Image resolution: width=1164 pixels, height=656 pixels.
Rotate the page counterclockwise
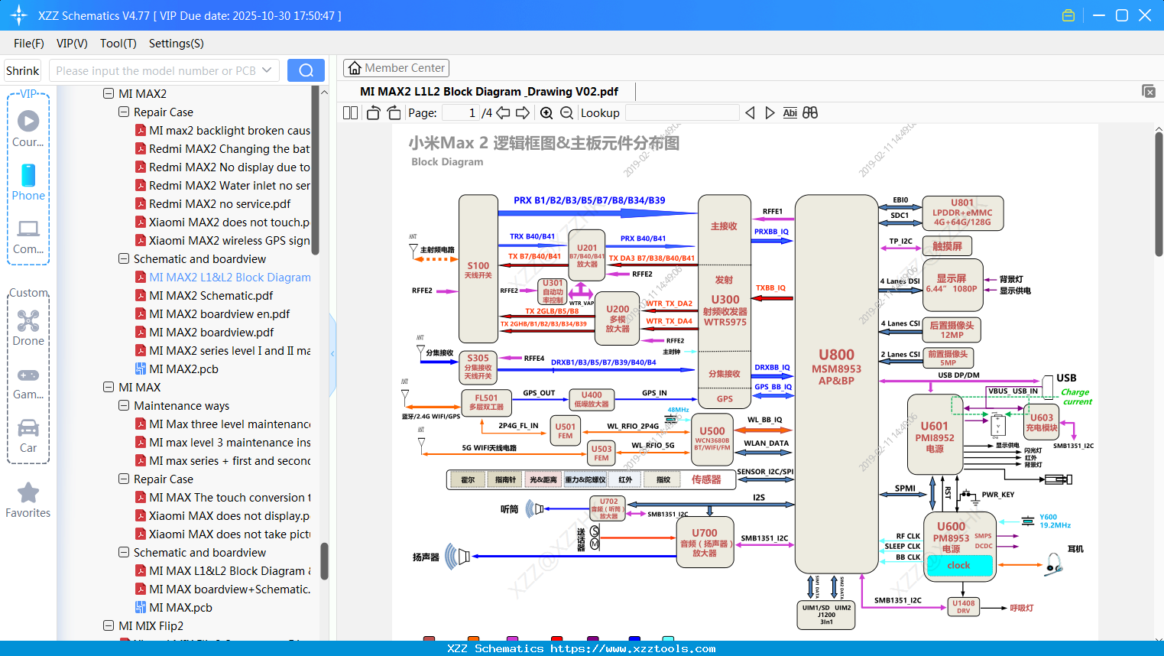coord(372,112)
